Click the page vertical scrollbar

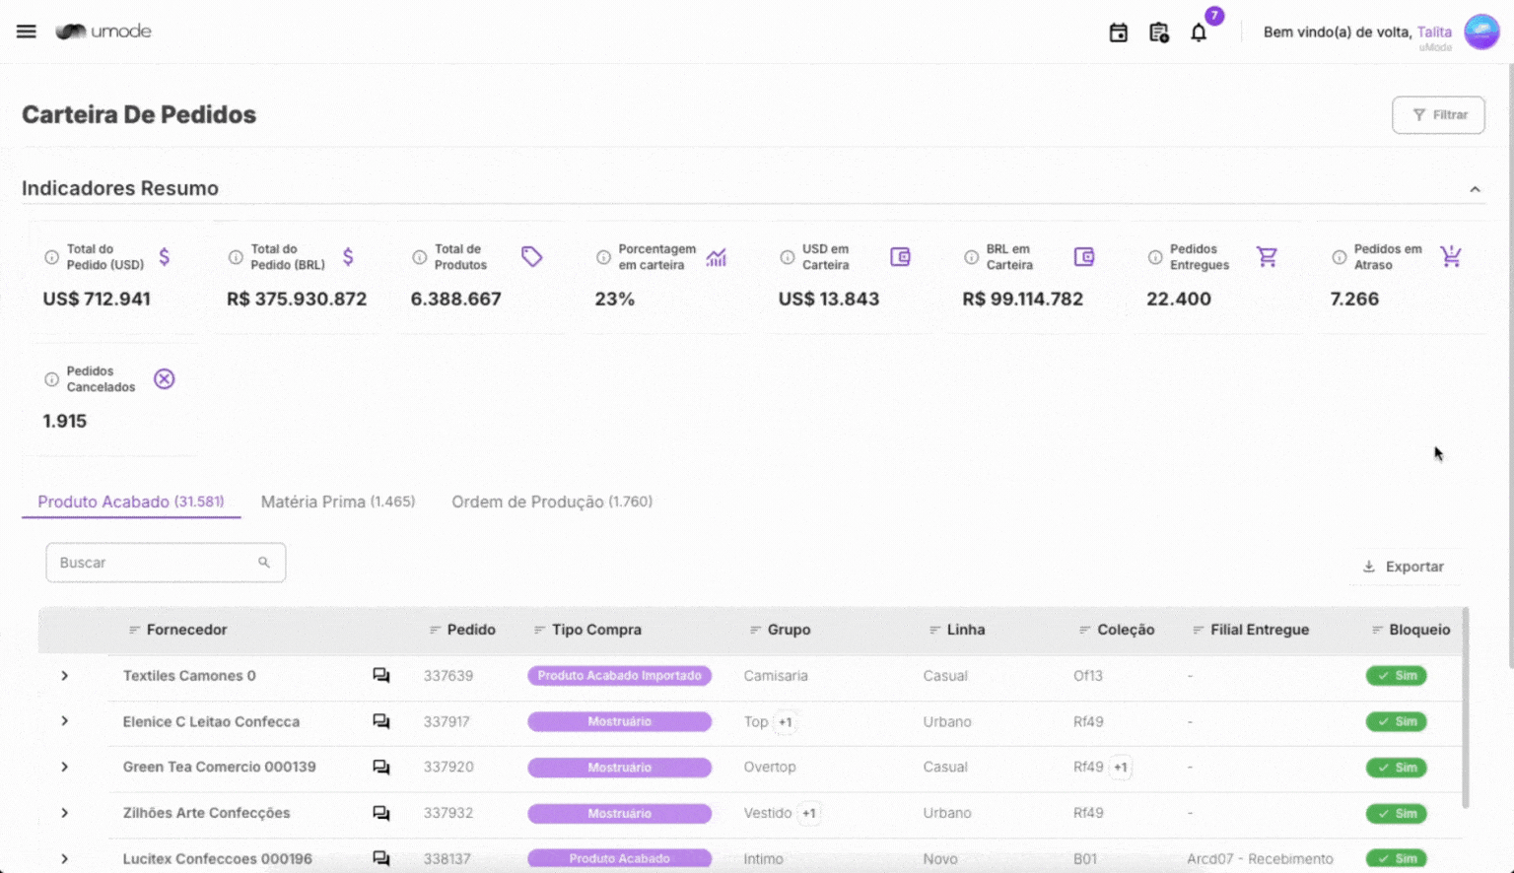(1509, 365)
